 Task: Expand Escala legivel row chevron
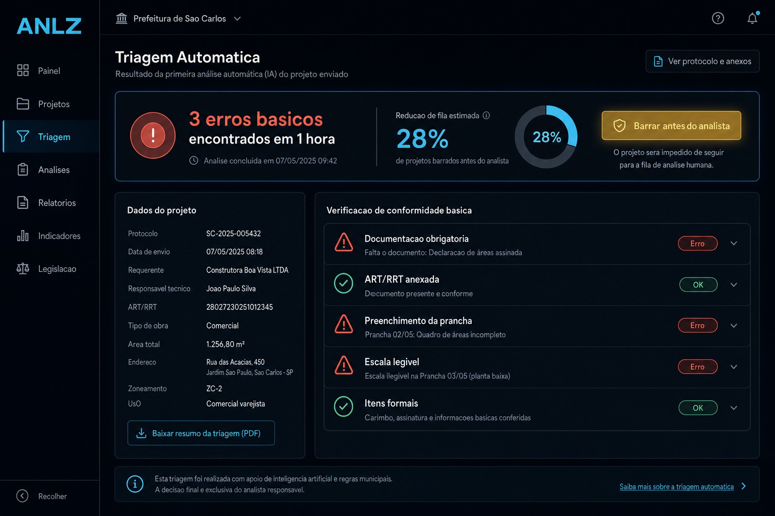pos(734,367)
